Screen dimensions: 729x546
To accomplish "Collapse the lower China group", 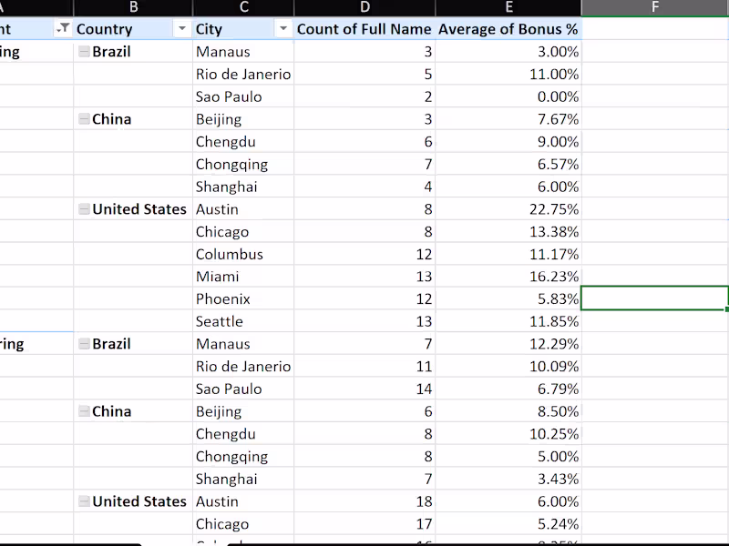I will pos(84,411).
